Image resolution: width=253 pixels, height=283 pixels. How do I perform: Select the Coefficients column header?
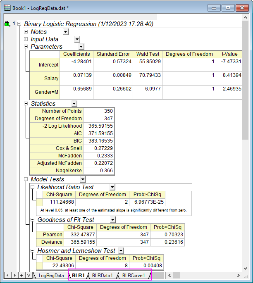pos(76,54)
